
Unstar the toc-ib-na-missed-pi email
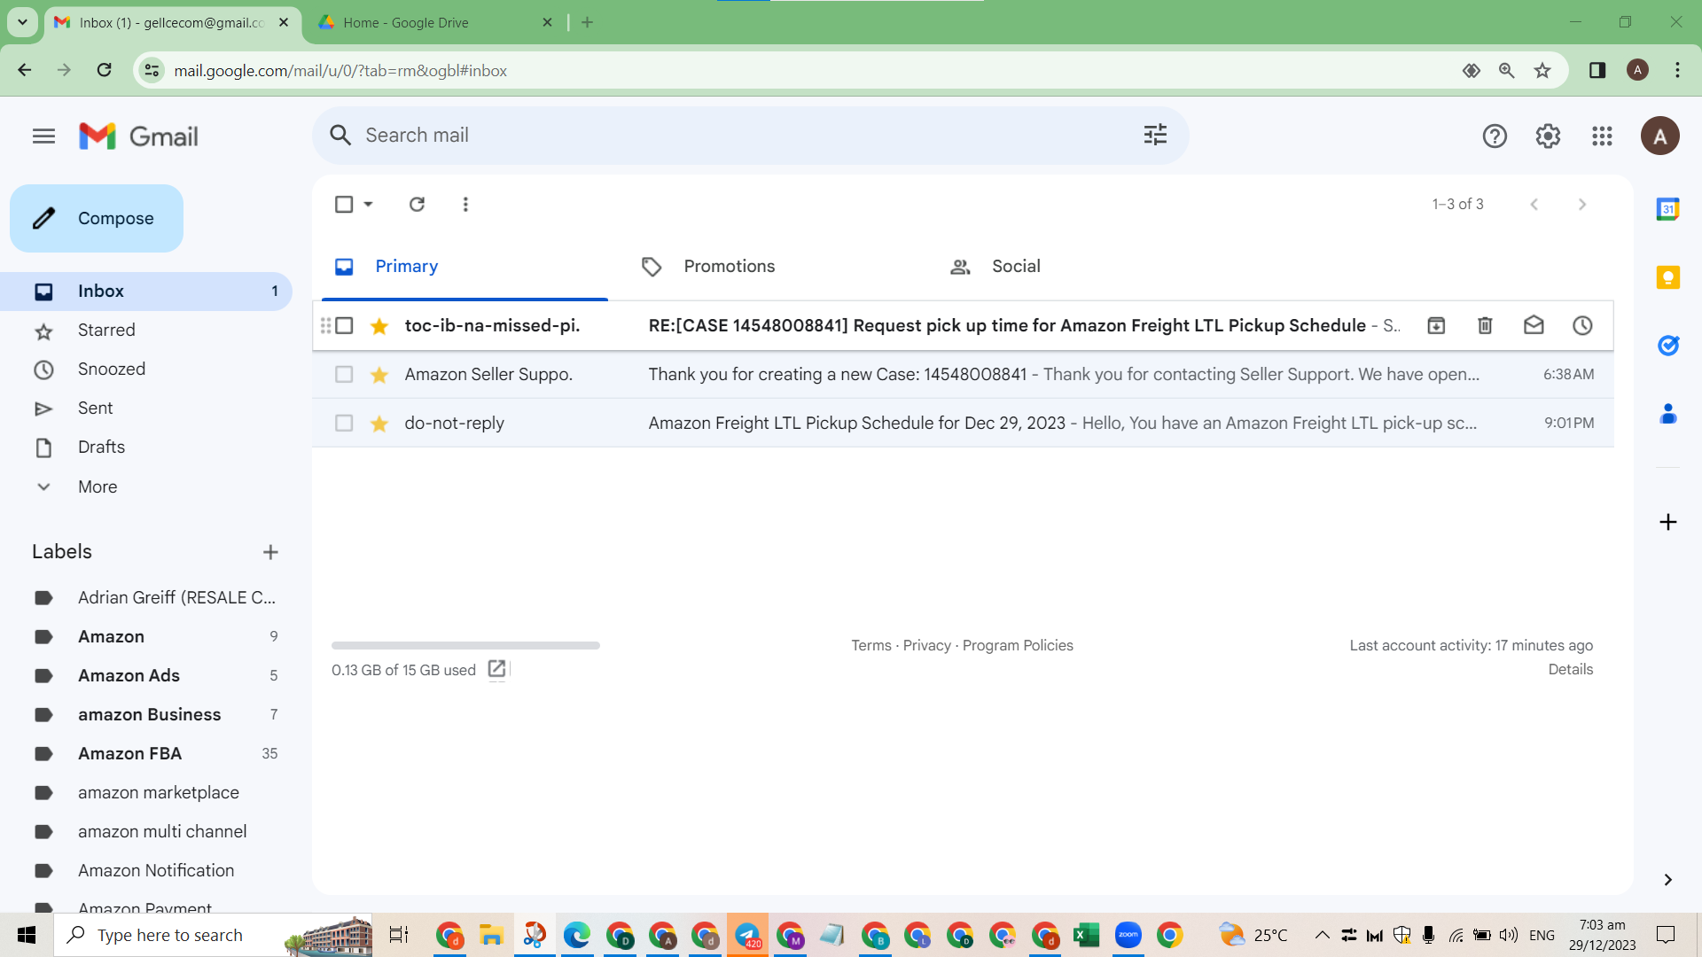click(x=379, y=326)
